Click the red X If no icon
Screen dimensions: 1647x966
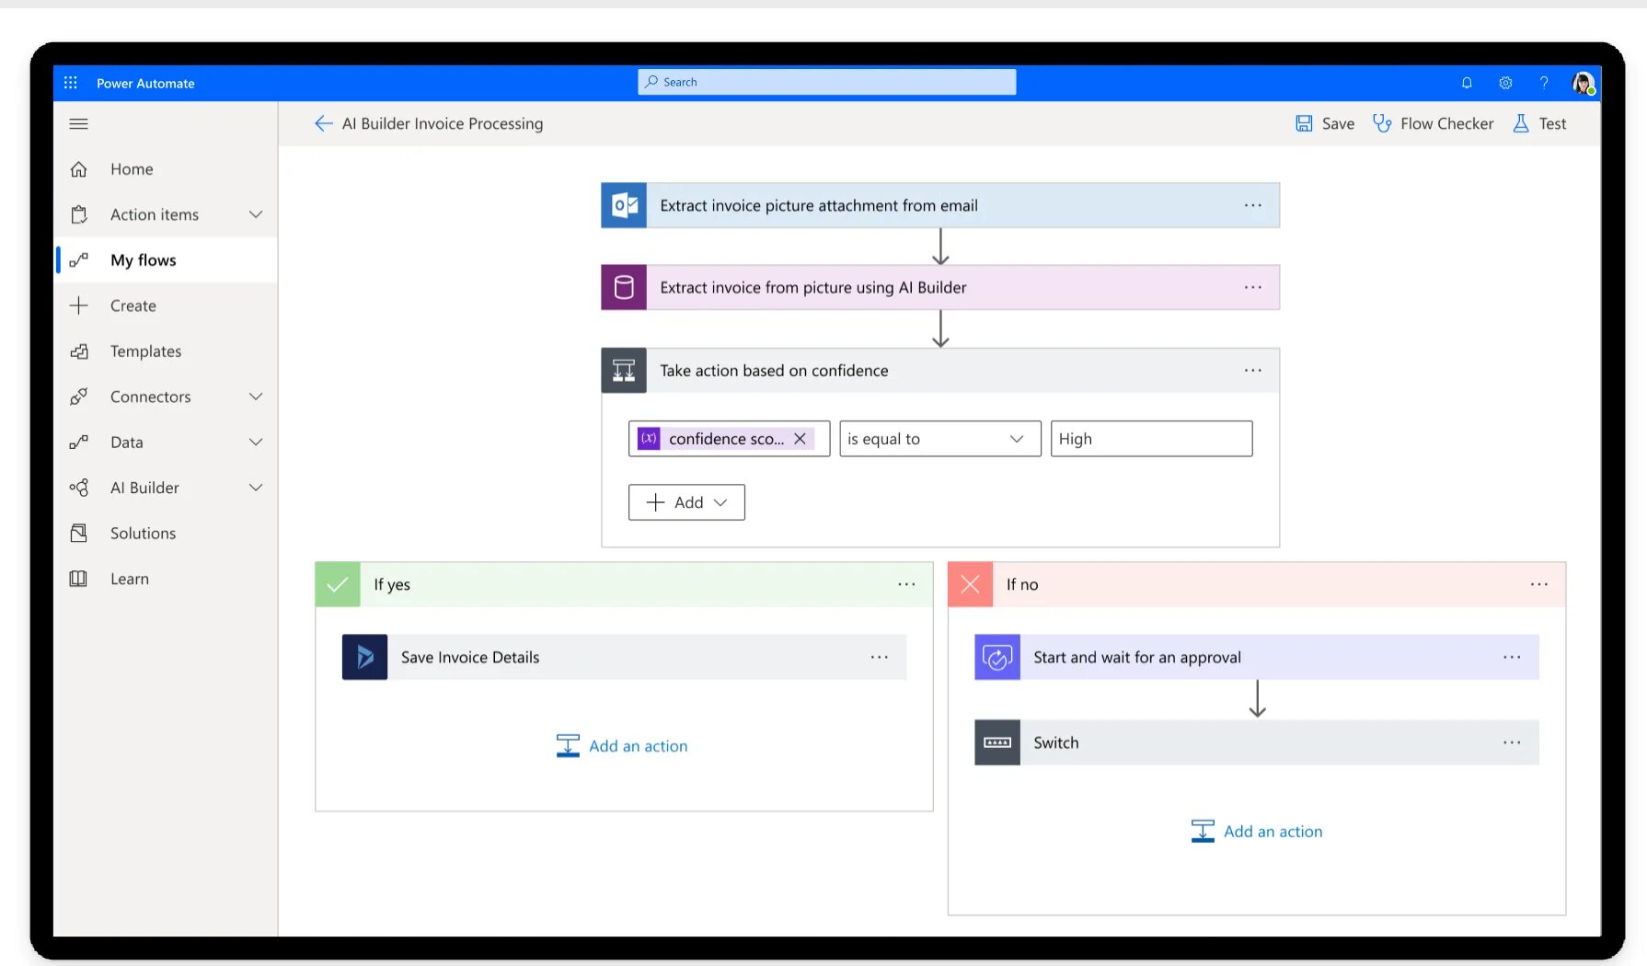point(970,584)
